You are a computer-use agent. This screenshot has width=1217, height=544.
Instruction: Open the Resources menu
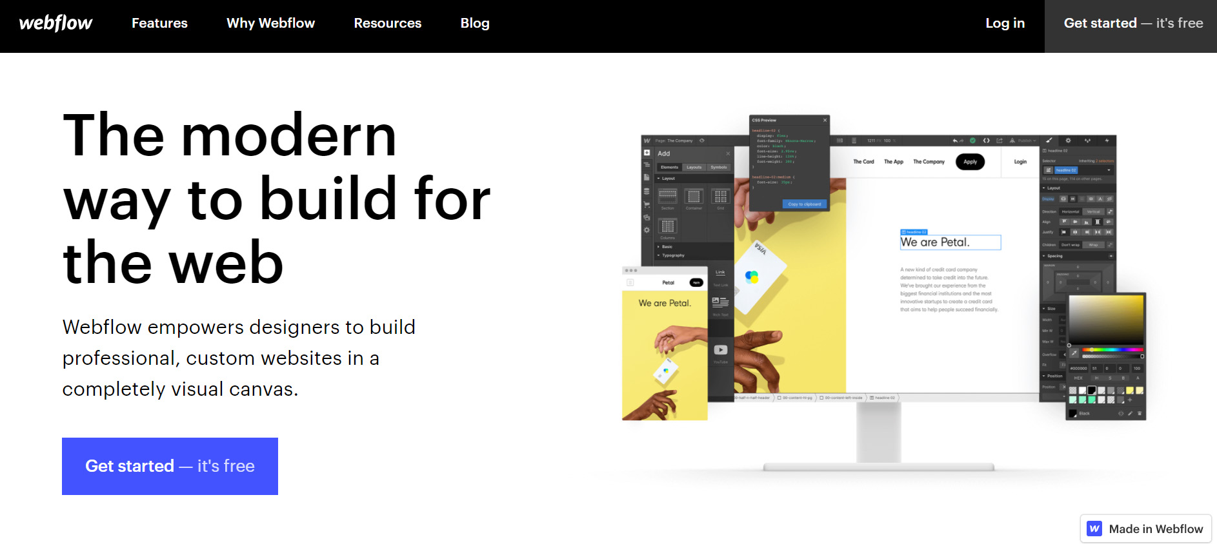tap(387, 23)
